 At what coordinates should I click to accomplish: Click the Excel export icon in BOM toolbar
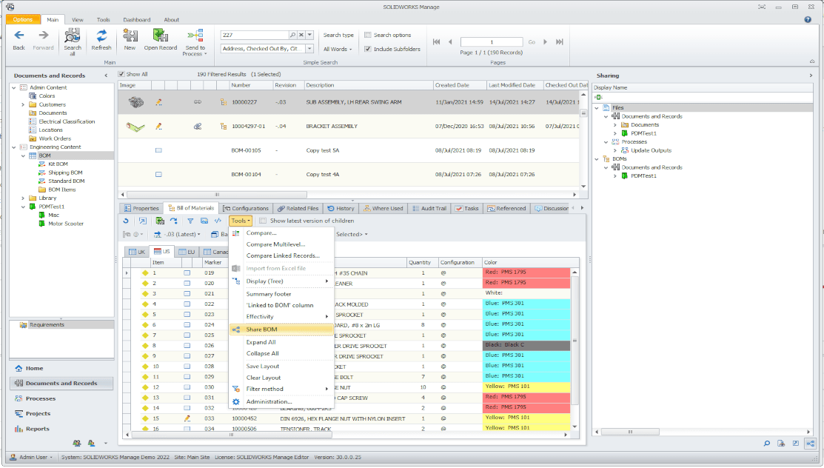click(x=160, y=221)
